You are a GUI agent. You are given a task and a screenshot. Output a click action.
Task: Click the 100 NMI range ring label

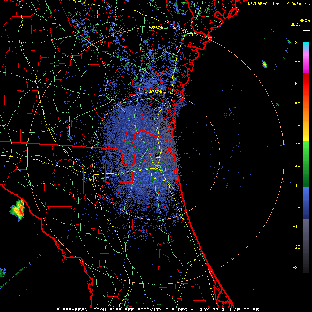click(x=156, y=27)
